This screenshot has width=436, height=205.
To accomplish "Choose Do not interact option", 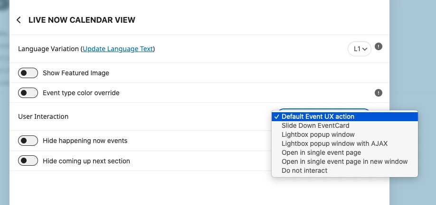I will click(344, 170).
